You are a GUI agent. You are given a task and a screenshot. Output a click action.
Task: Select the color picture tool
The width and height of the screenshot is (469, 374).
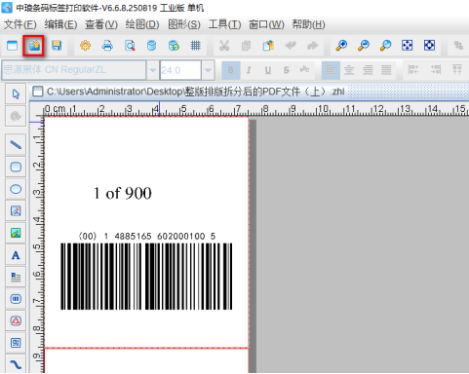(16, 233)
